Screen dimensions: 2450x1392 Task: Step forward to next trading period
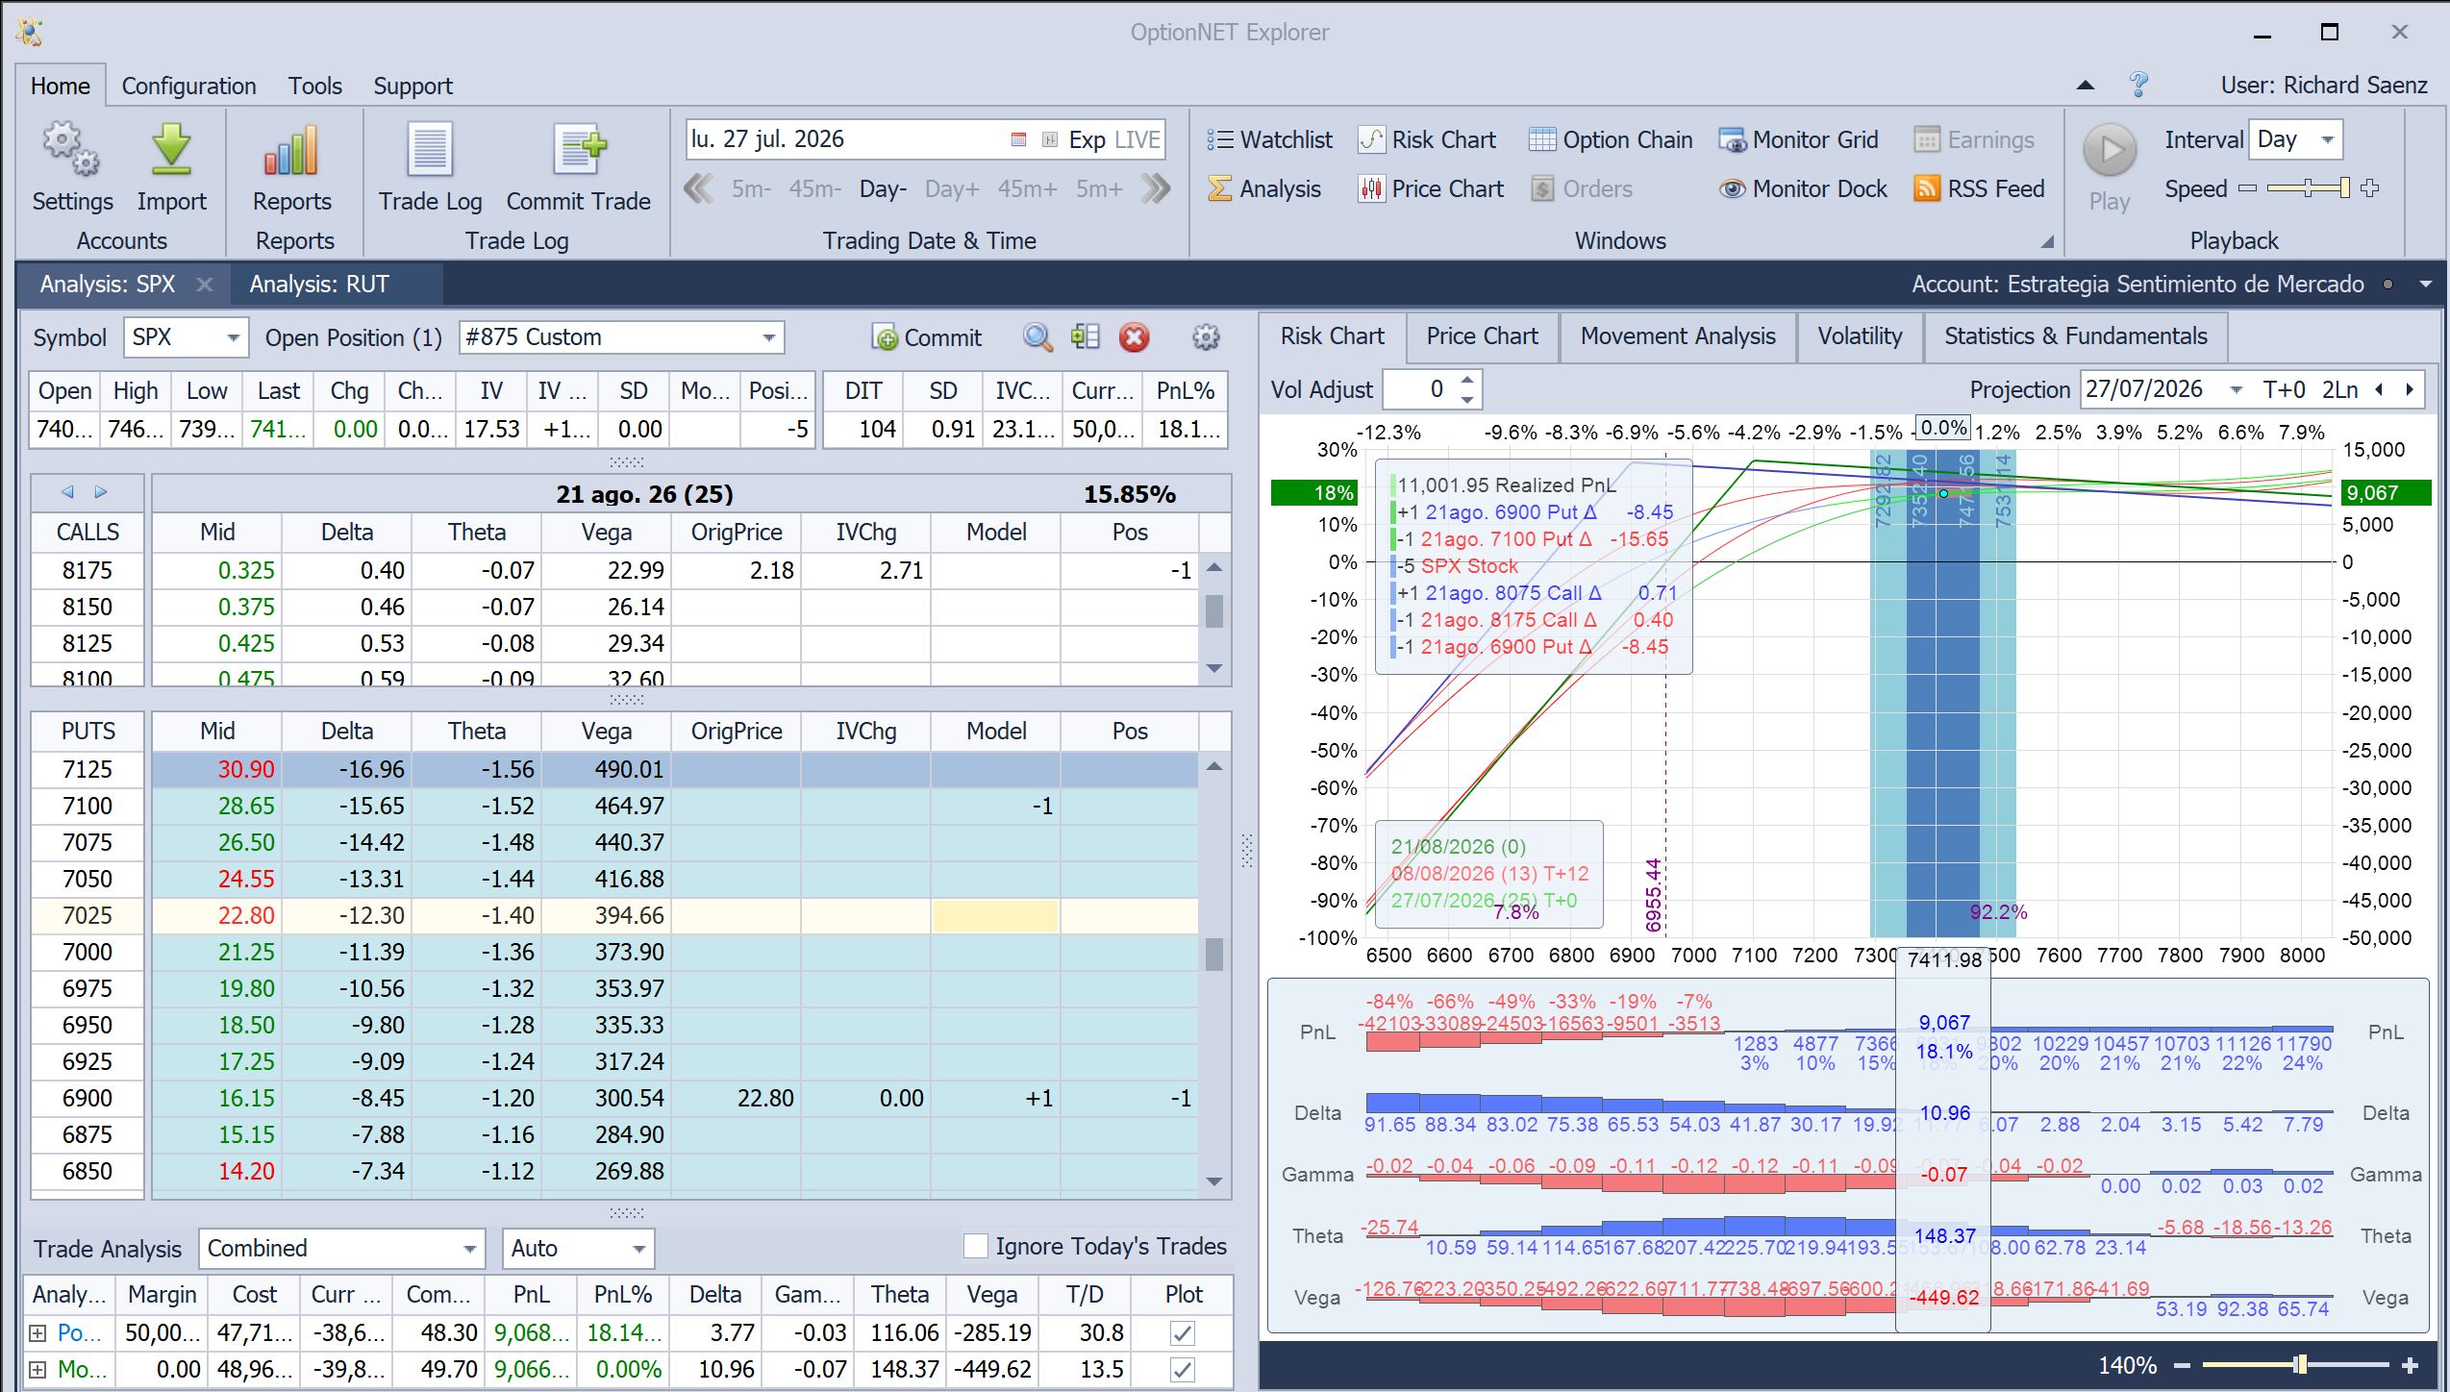pyautogui.click(x=1156, y=188)
